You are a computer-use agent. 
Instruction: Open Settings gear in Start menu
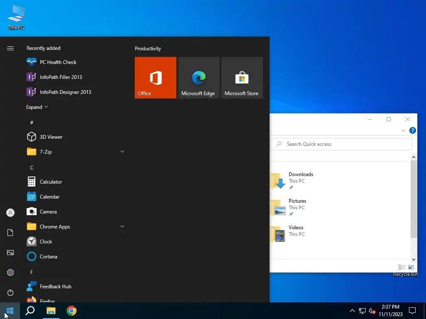point(10,272)
